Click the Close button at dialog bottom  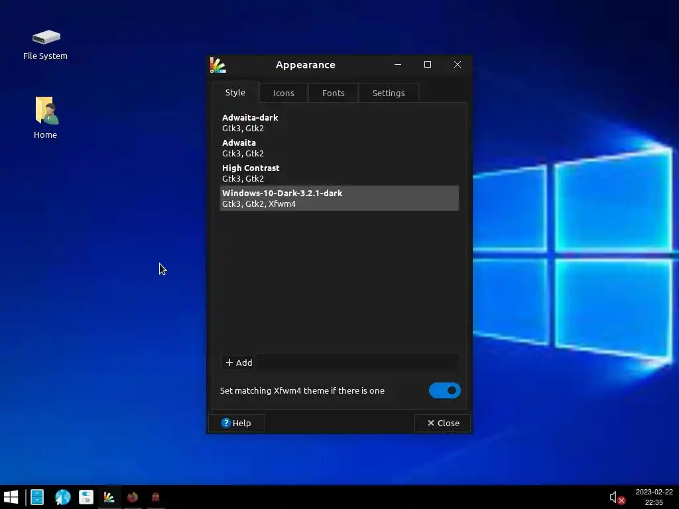442,423
